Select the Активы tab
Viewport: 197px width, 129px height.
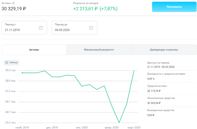pos(34,50)
